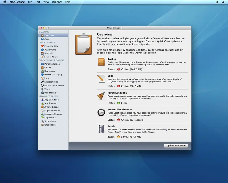Open the Window menu

[x=57, y=2]
